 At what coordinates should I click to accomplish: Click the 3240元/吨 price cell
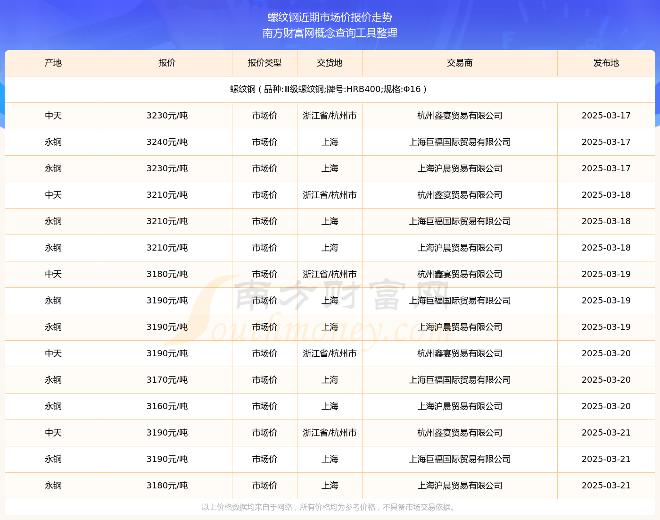tap(167, 142)
